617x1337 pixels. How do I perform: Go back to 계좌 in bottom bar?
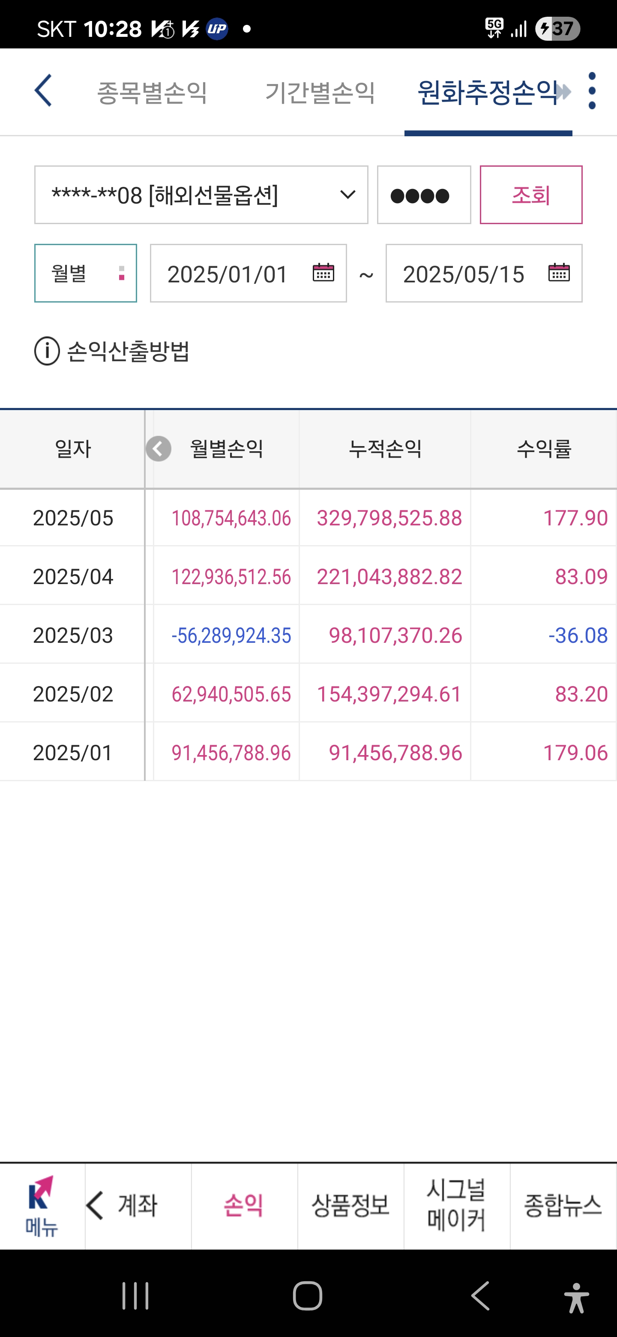click(x=138, y=1205)
